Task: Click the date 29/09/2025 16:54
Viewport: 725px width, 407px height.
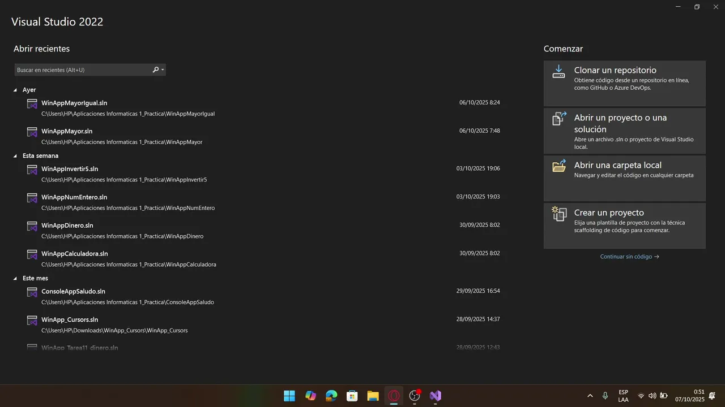Action: click(x=478, y=291)
